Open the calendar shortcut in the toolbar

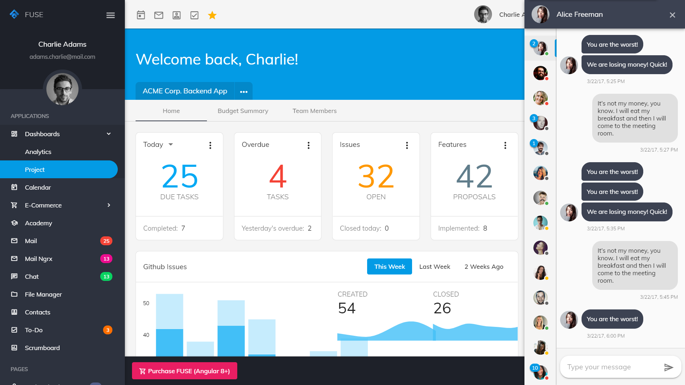point(141,15)
